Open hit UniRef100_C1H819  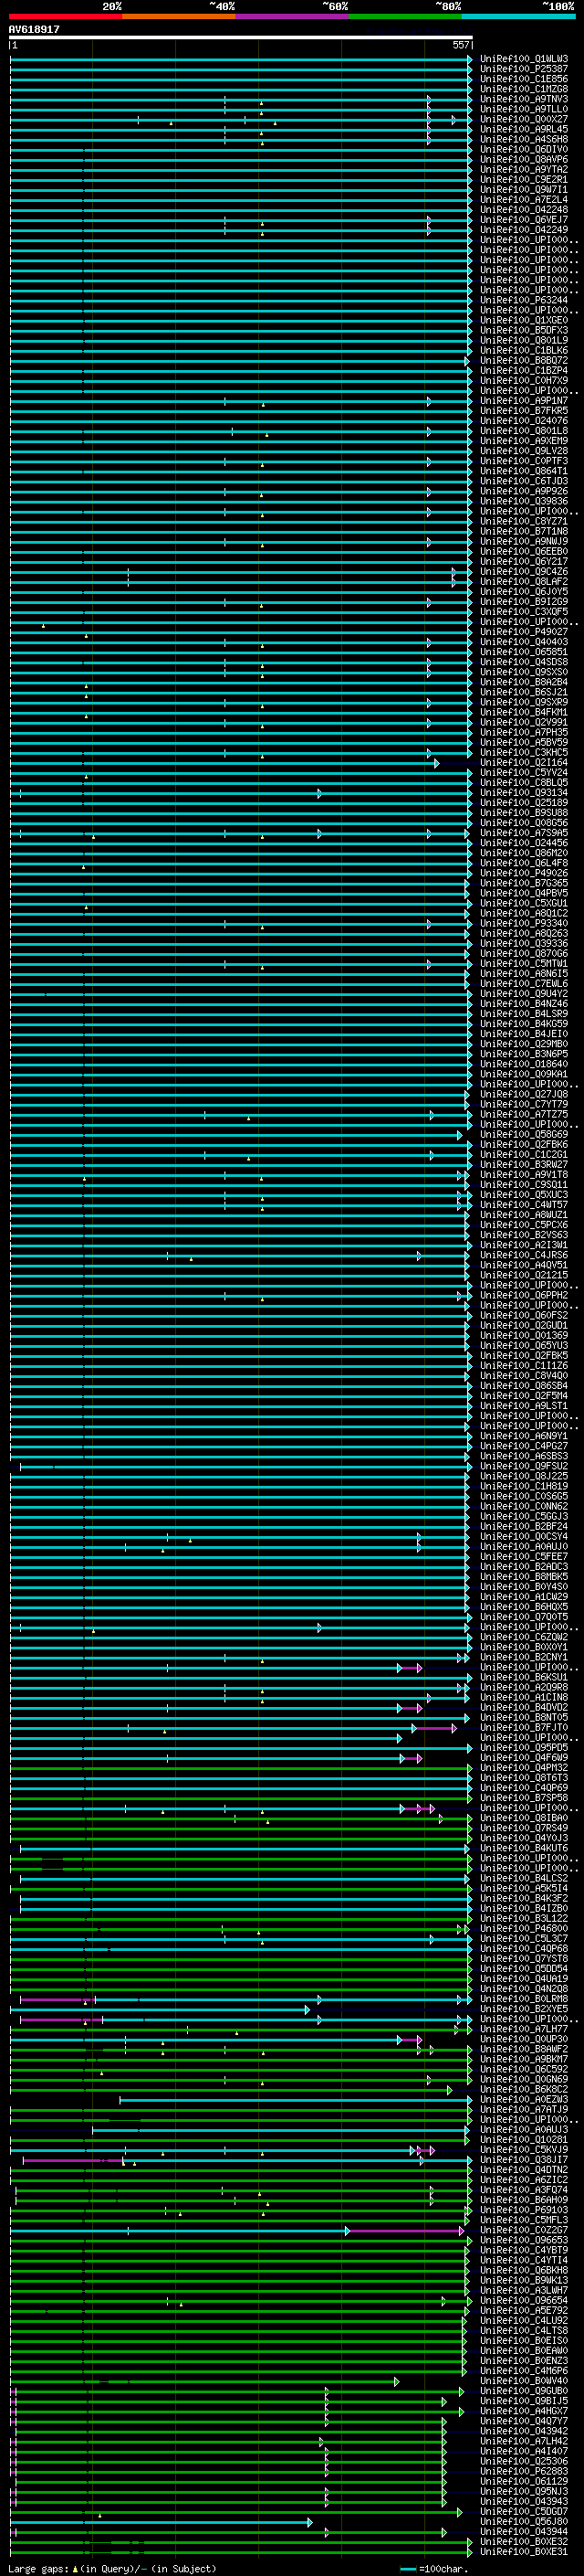[524, 1486]
